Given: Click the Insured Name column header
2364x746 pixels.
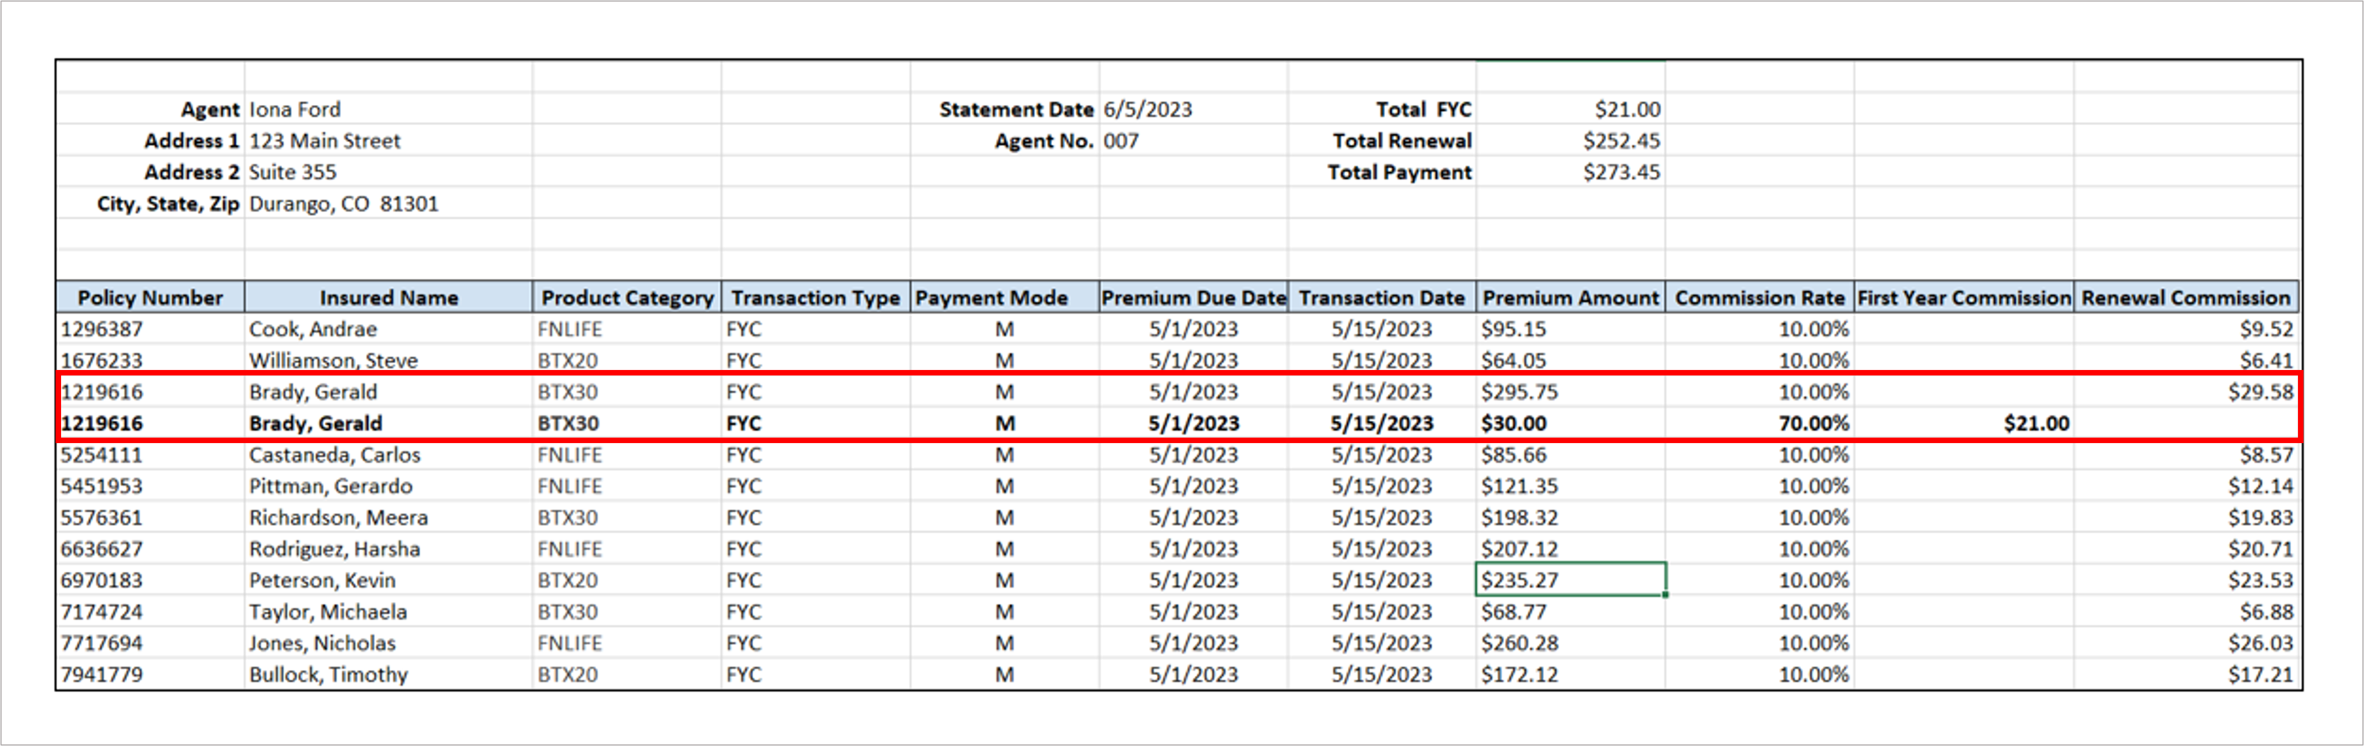Looking at the screenshot, I should pyautogui.click(x=388, y=298).
